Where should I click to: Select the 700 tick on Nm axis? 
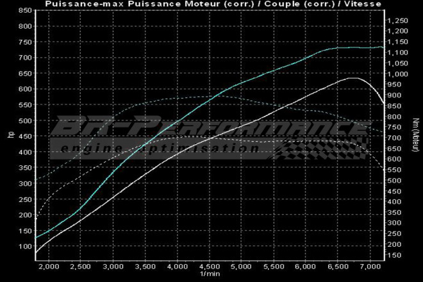coord(394,138)
